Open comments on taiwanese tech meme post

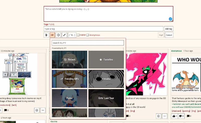tap(7, 110)
